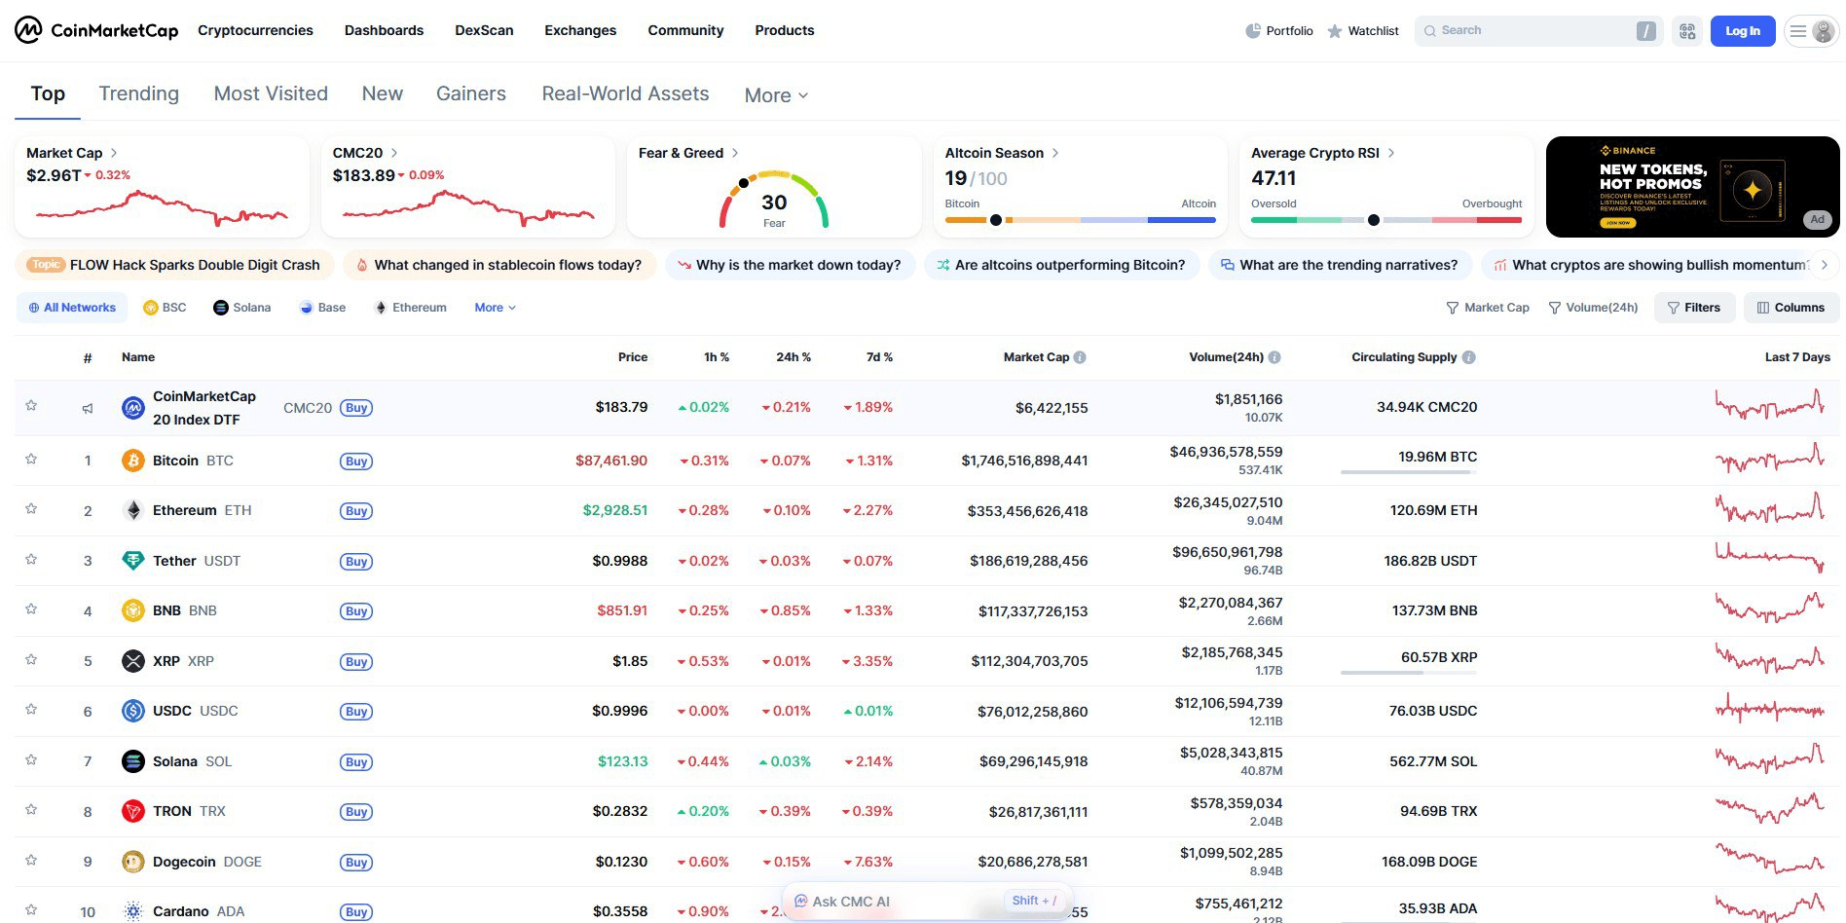Image resolution: width=1846 pixels, height=923 pixels.
Task: Click the Ethereum coin logo in table
Action: 133,510
